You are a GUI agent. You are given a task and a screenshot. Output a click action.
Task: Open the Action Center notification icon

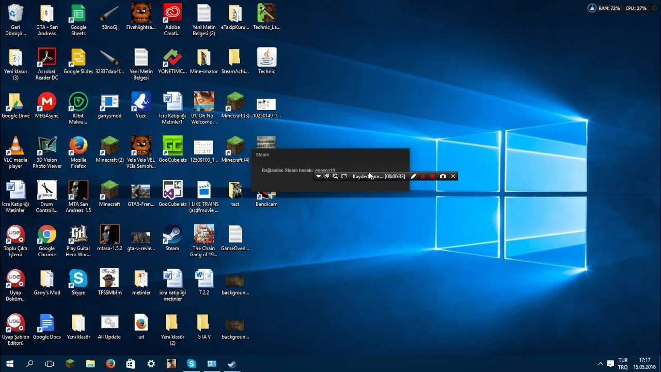tap(610, 364)
